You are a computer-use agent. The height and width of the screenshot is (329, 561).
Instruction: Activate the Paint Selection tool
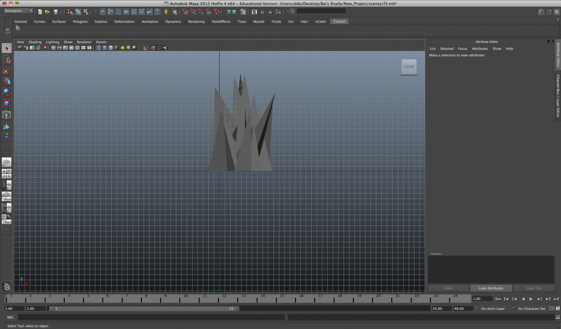click(x=7, y=71)
